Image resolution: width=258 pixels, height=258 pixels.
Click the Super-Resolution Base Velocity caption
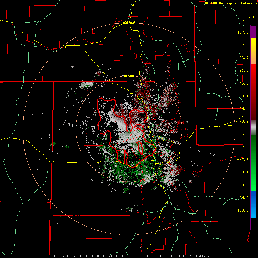[x=130, y=256]
